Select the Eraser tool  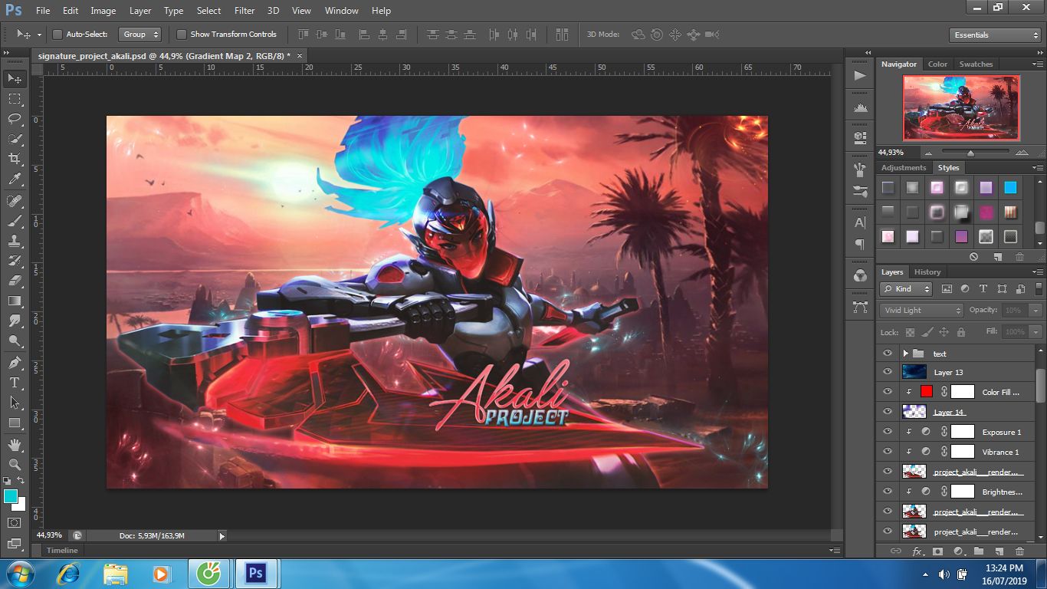coord(15,281)
